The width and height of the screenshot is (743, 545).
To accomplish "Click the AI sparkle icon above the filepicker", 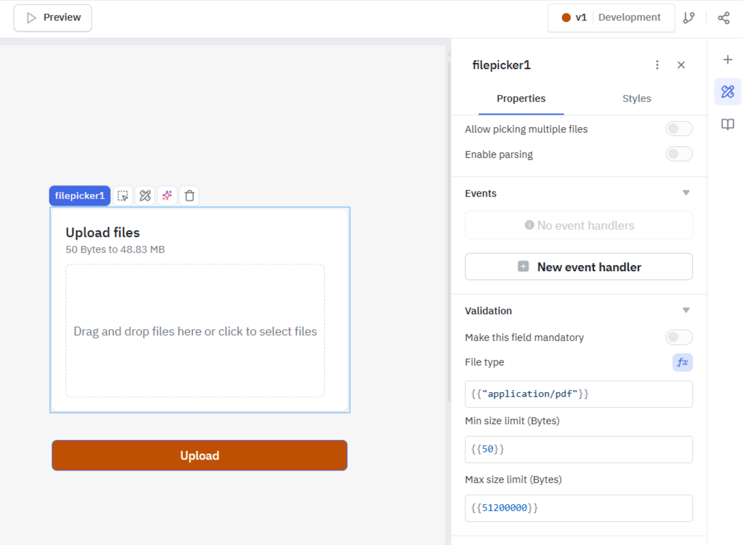I will (x=167, y=195).
